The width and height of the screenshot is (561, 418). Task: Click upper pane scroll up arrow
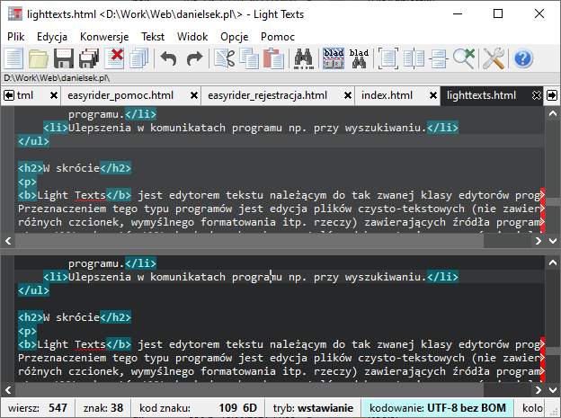553,114
